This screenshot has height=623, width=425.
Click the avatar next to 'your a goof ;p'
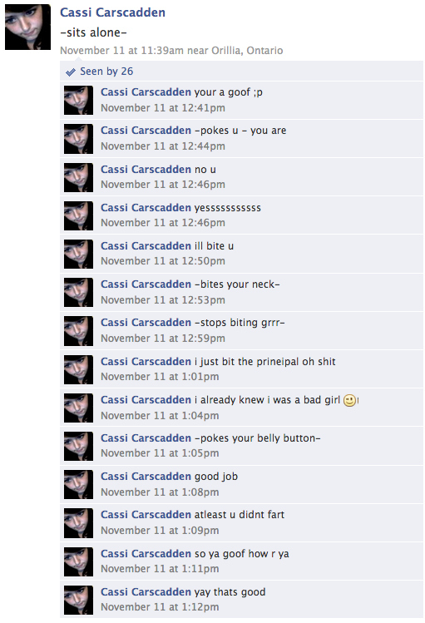[x=79, y=101]
